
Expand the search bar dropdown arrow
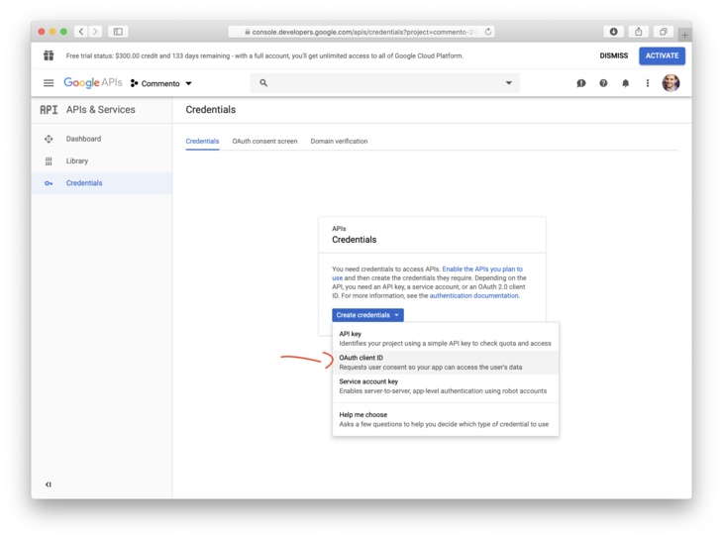(x=509, y=83)
